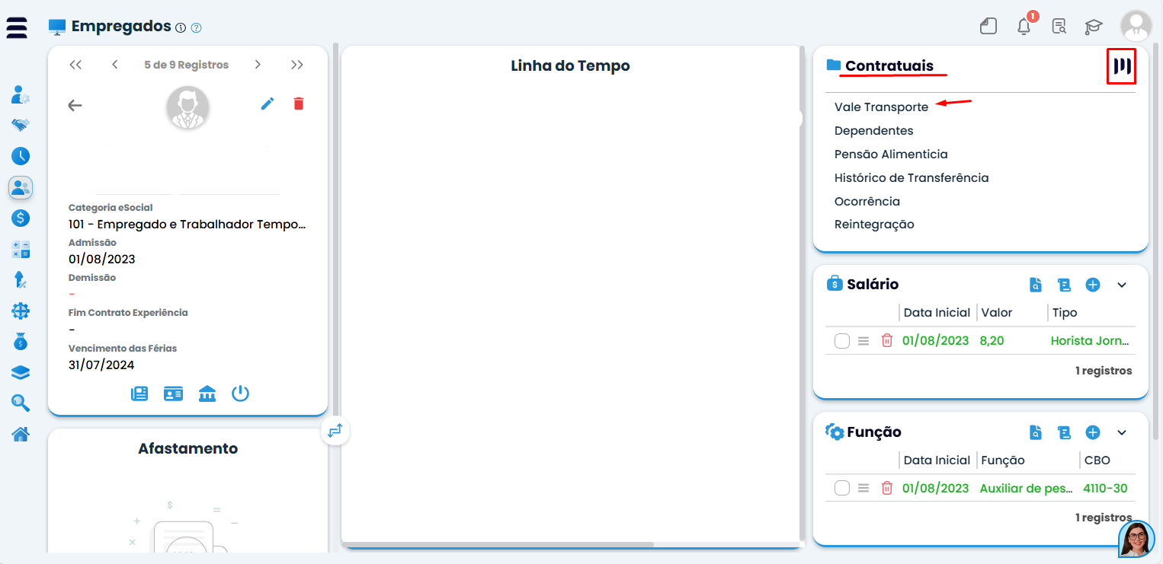Open Reintegração
This screenshot has width=1163, height=564.
click(x=874, y=225)
